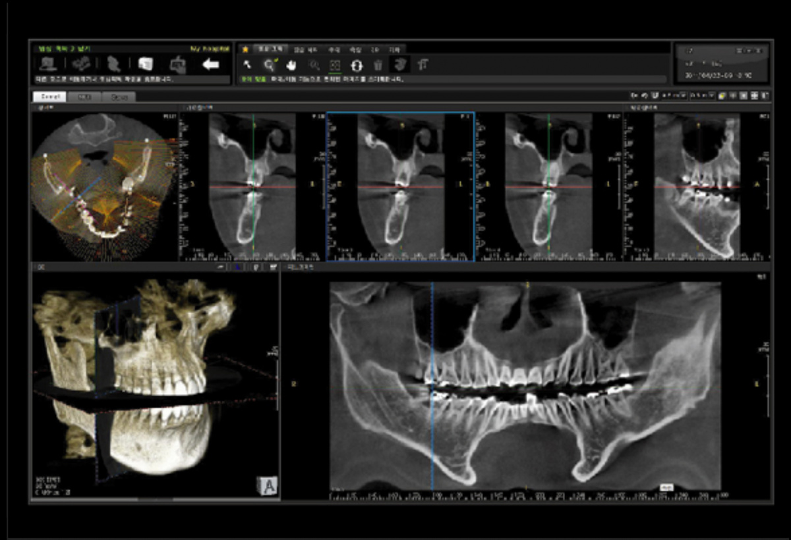
Task: Toggle the underlined U icon in view toolbar
Action: (x=655, y=96)
